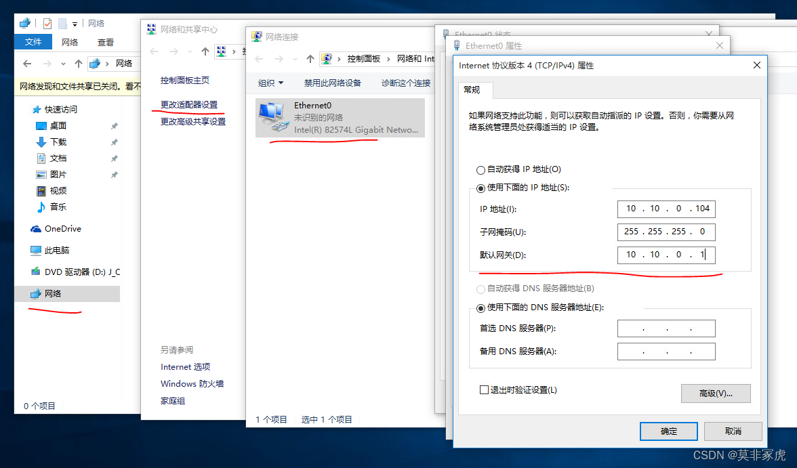Viewport: 797px width, 468px height.
Task: Go back in File Explorer network window
Action: coord(27,64)
